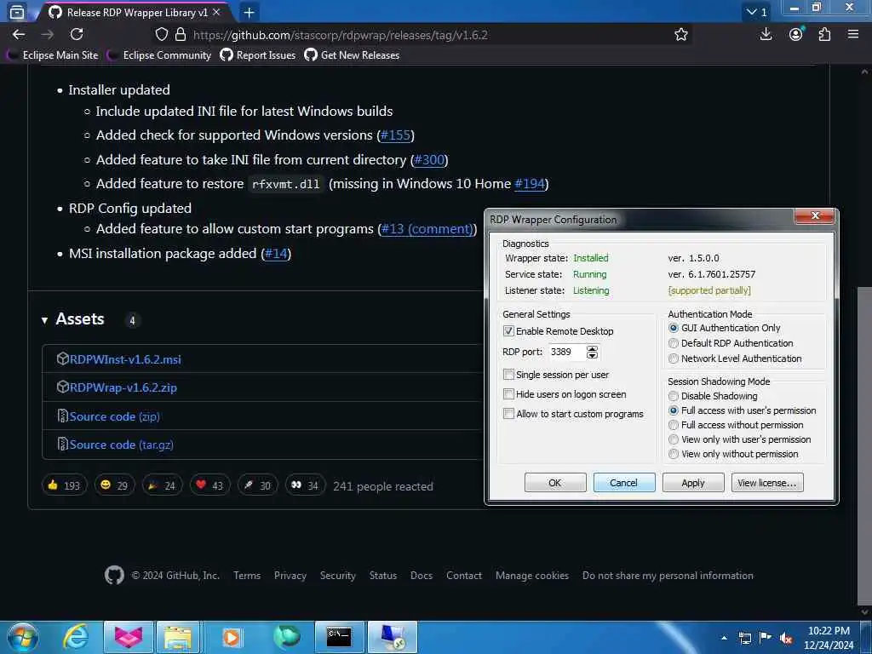
Task: Open the footer Privacy link
Action: click(x=290, y=576)
